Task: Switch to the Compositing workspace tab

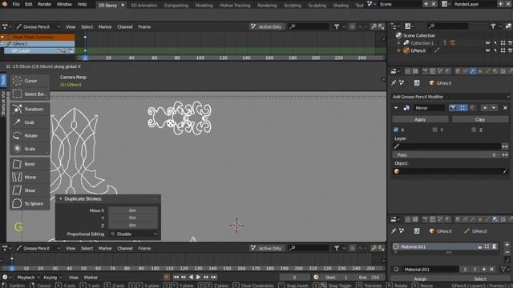Action: click(x=176, y=6)
